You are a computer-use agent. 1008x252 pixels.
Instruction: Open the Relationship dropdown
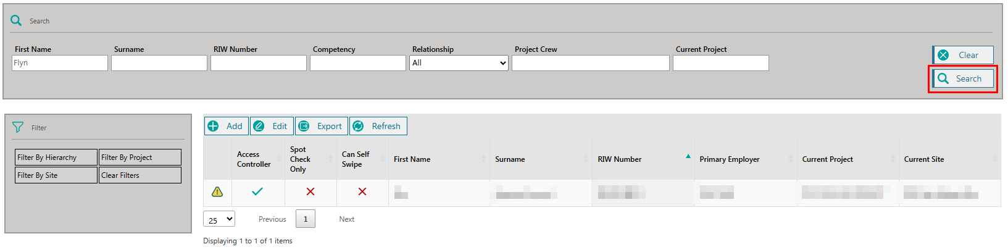coord(459,63)
